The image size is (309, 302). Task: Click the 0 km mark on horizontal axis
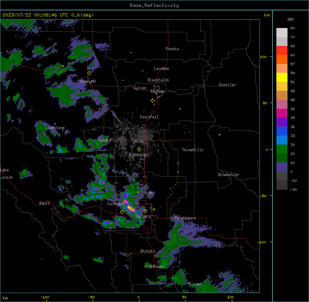138,297
